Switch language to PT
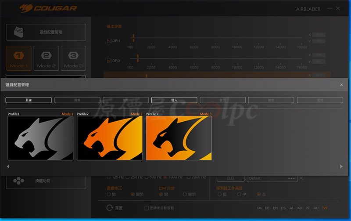The width and height of the screenshot is (351, 221). [308, 208]
